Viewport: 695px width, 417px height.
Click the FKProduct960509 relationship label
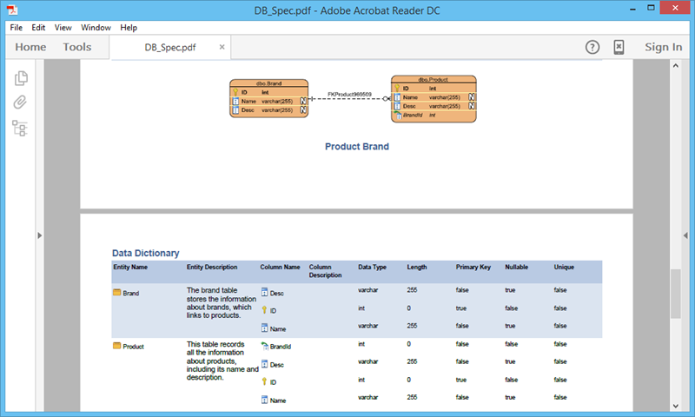[x=349, y=94]
